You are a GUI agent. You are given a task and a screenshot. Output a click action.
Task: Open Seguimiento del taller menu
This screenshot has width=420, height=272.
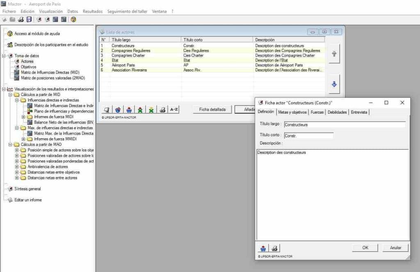(x=127, y=11)
